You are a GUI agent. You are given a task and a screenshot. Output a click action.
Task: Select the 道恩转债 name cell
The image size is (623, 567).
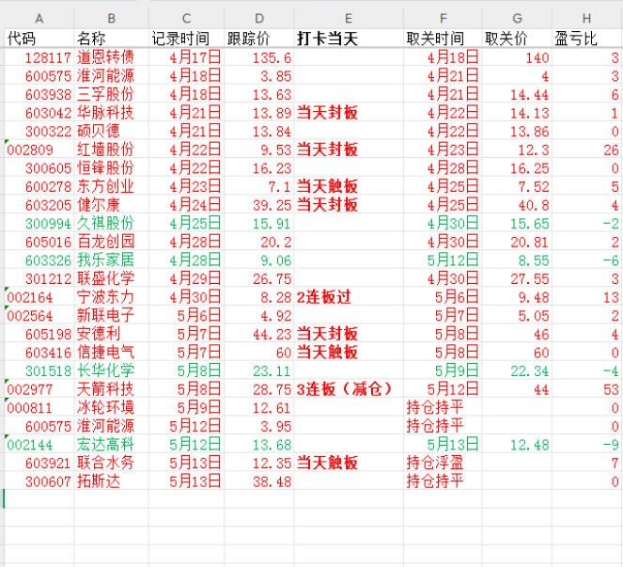[x=111, y=57]
